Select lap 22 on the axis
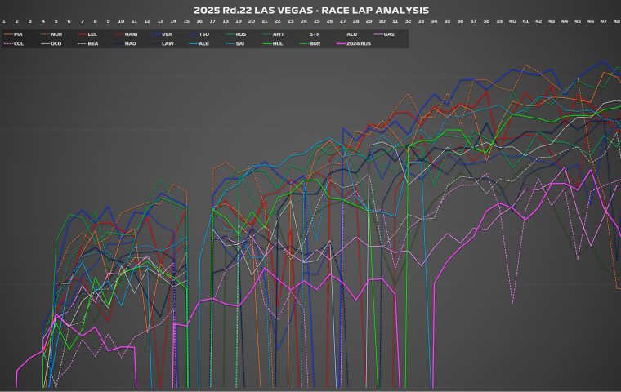 coord(278,20)
